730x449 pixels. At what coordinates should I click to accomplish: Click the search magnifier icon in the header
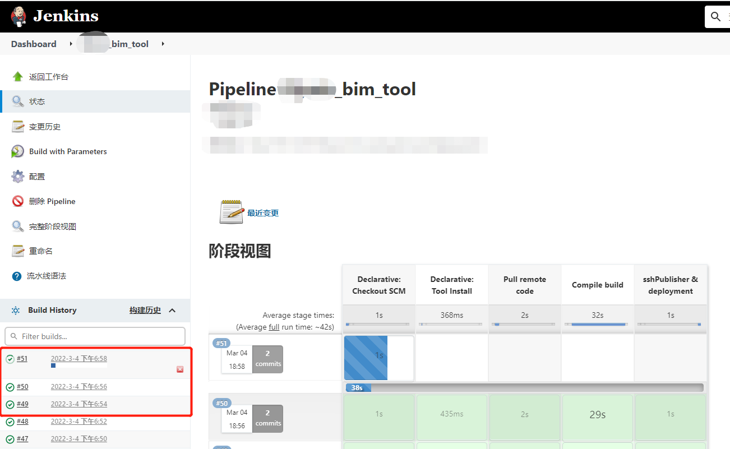(716, 17)
